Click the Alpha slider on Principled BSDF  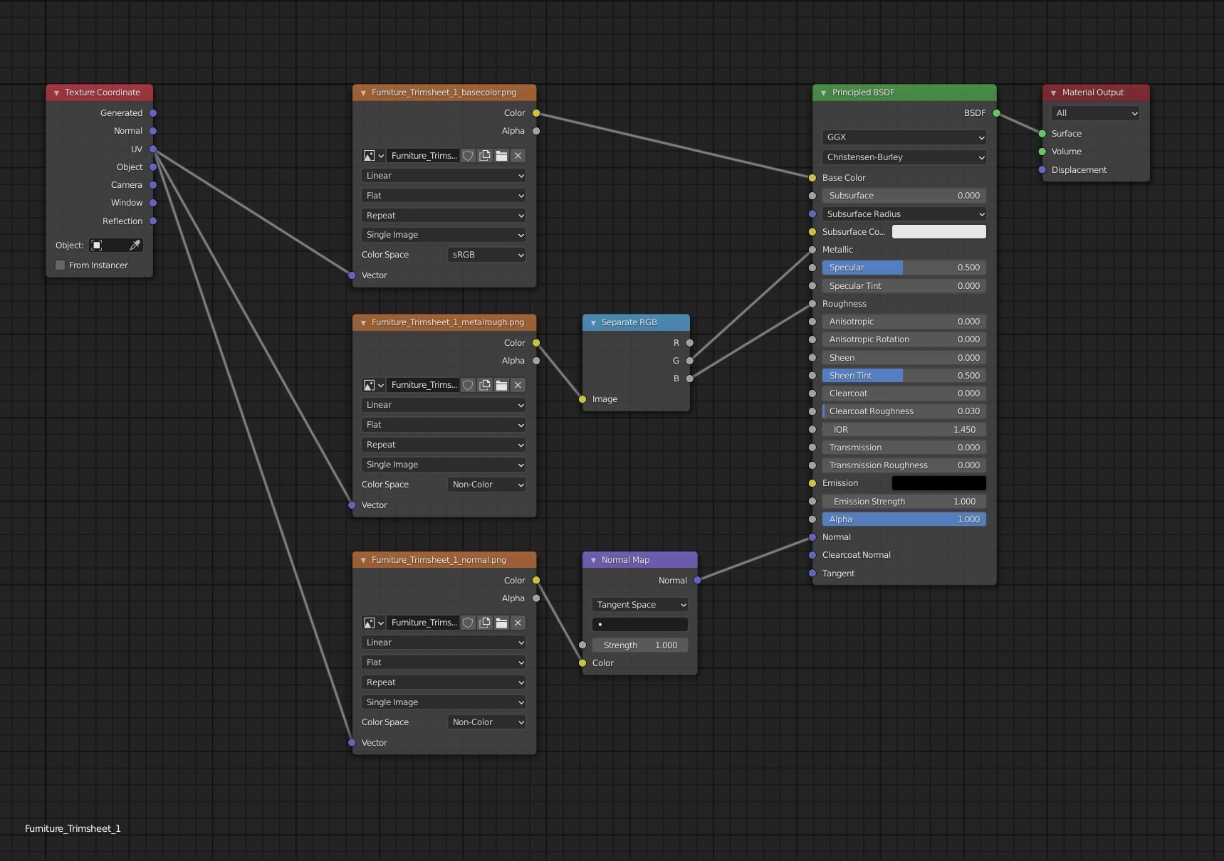tap(904, 519)
